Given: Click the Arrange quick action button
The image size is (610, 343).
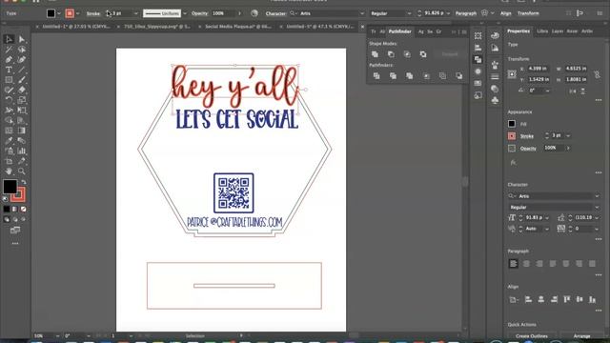Looking at the screenshot, I should tap(582, 336).
